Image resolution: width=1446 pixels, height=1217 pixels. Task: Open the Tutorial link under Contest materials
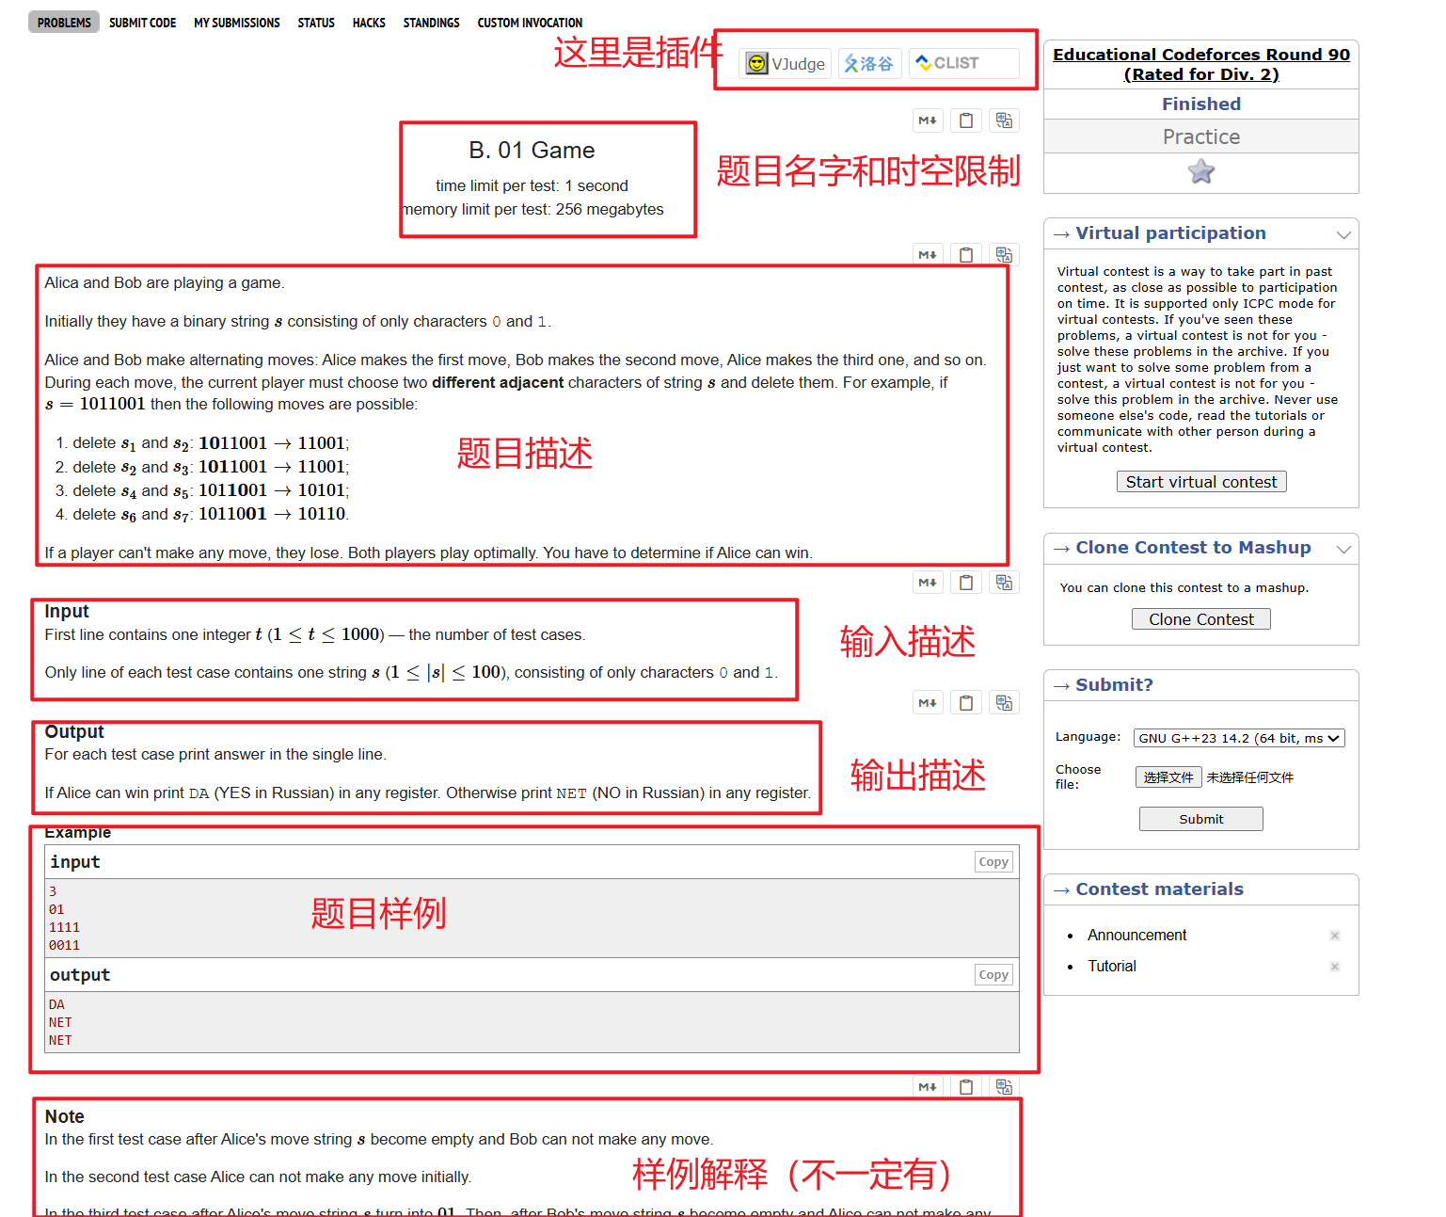point(1112,966)
